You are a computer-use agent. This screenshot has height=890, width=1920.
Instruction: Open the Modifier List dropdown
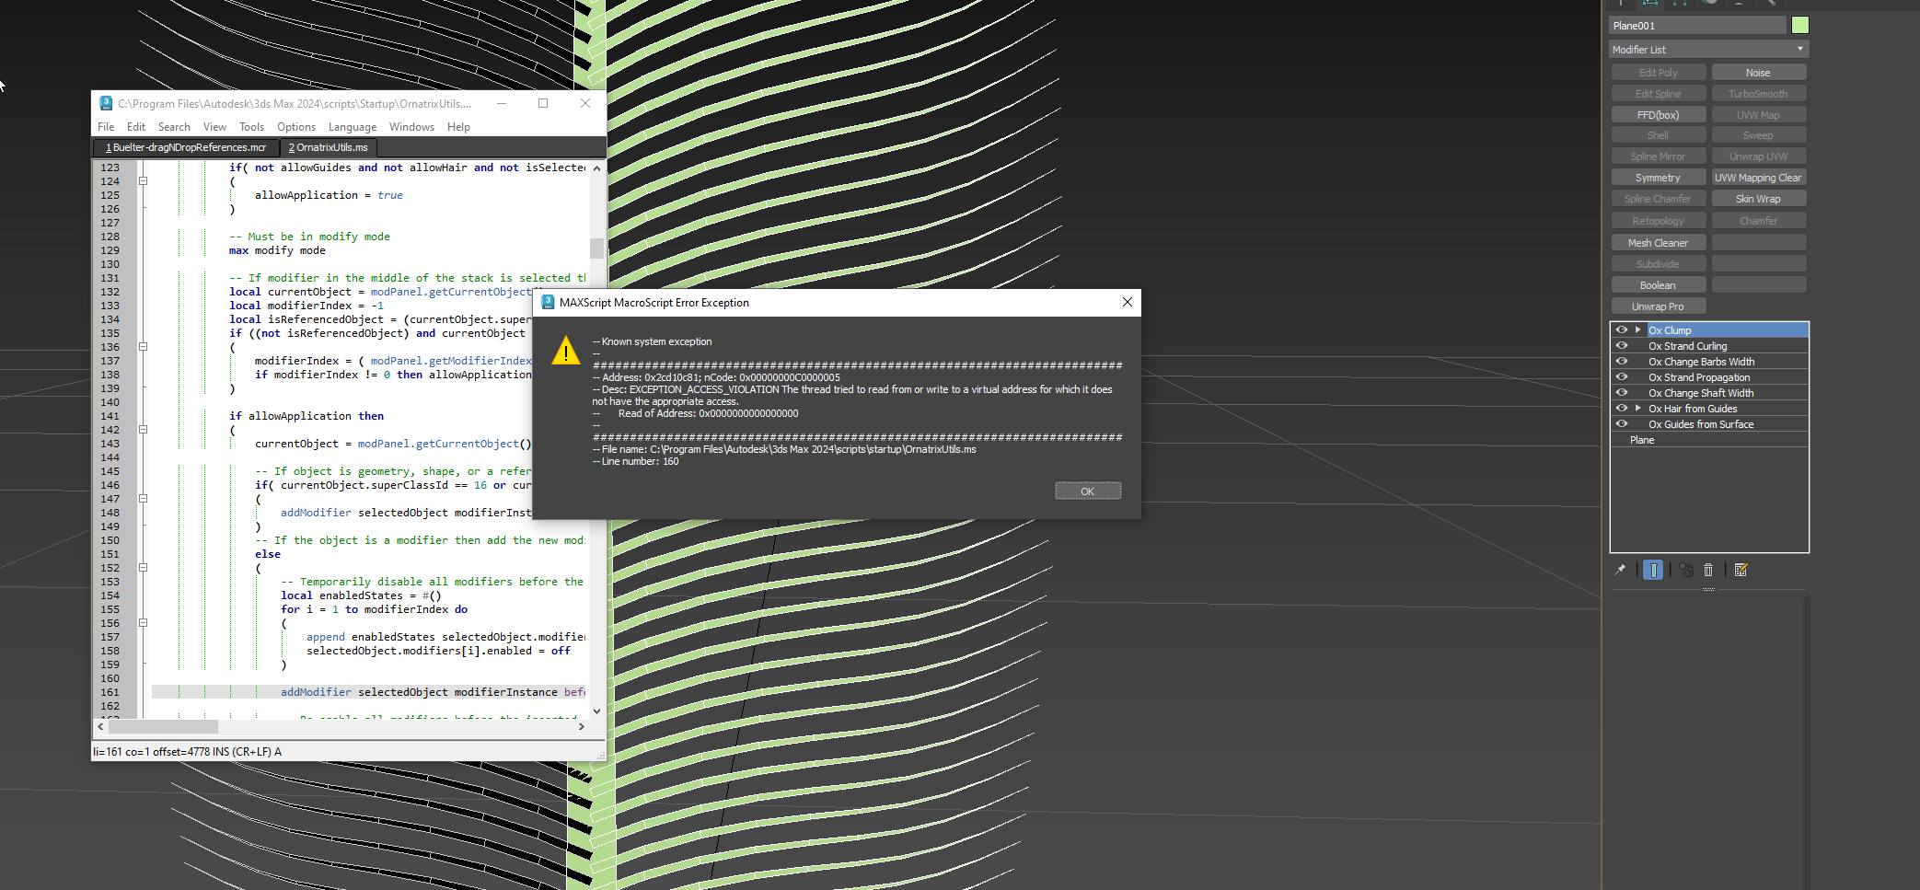click(x=1708, y=50)
